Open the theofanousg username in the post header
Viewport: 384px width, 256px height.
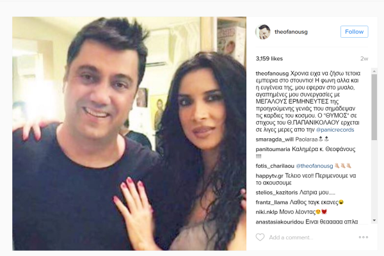click(291, 32)
